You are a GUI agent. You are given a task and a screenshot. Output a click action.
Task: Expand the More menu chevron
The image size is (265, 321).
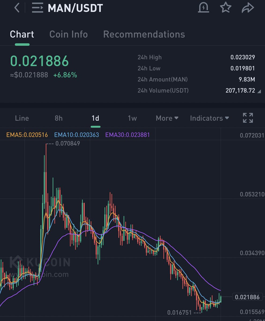(x=177, y=118)
